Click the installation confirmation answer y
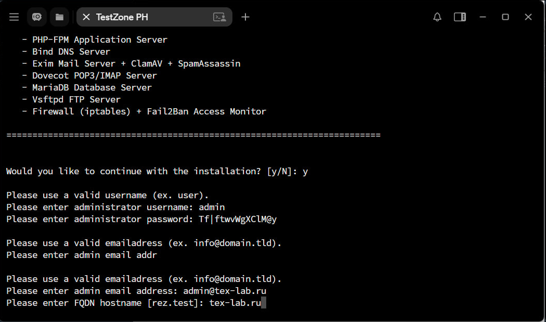The image size is (546, 322). [x=305, y=171]
